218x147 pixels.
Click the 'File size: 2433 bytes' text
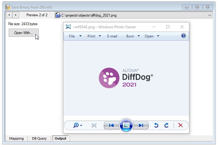23,24
